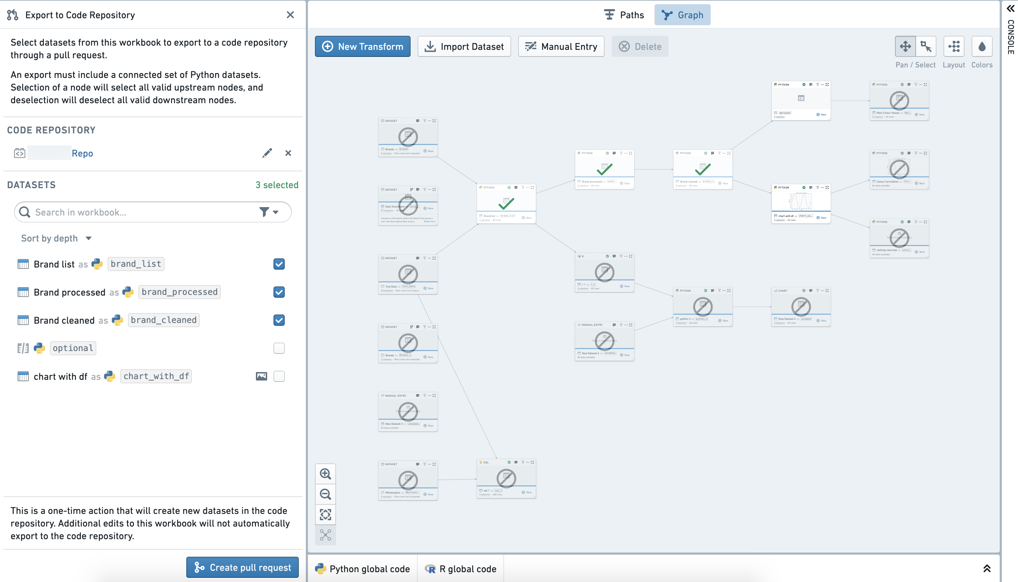Close the Export to Code Repository panel
This screenshot has height=582, width=1018.
[x=290, y=15]
